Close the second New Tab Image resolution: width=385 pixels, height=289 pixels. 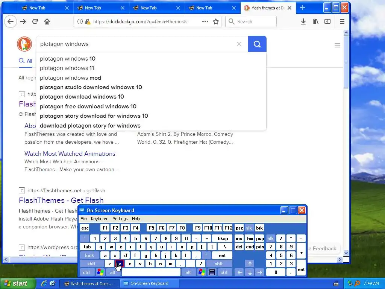click(x=123, y=8)
